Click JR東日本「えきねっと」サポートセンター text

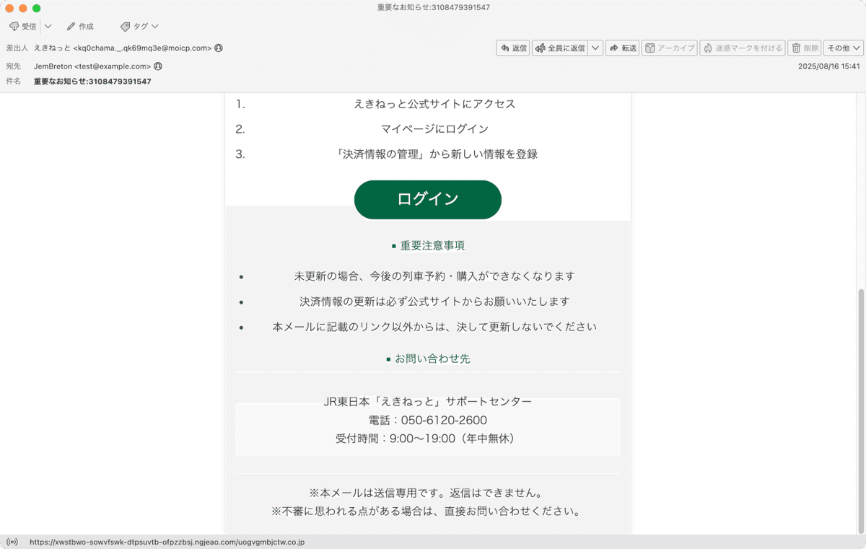(428, 401)
